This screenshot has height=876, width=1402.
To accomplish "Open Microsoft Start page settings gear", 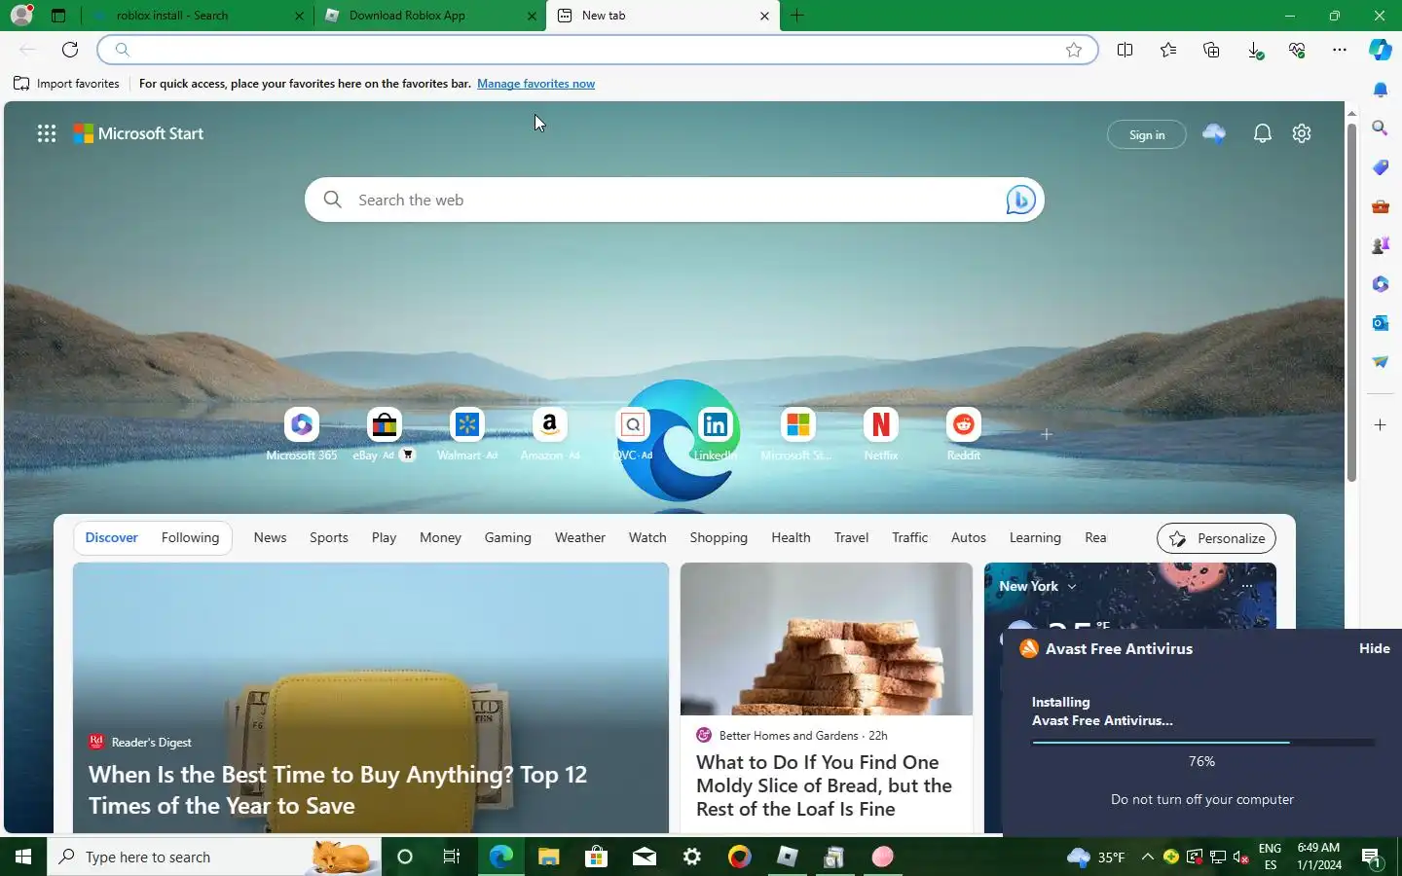I will pyautogui.click(x=1302, y=133).
